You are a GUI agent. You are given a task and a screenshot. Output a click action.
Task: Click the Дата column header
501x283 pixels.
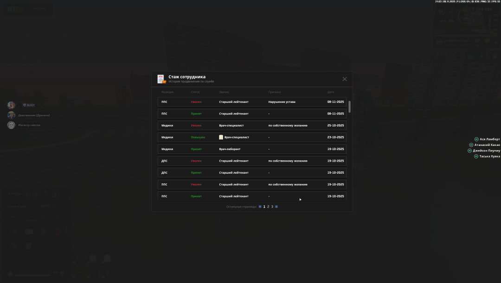click(x=330, y=92)
